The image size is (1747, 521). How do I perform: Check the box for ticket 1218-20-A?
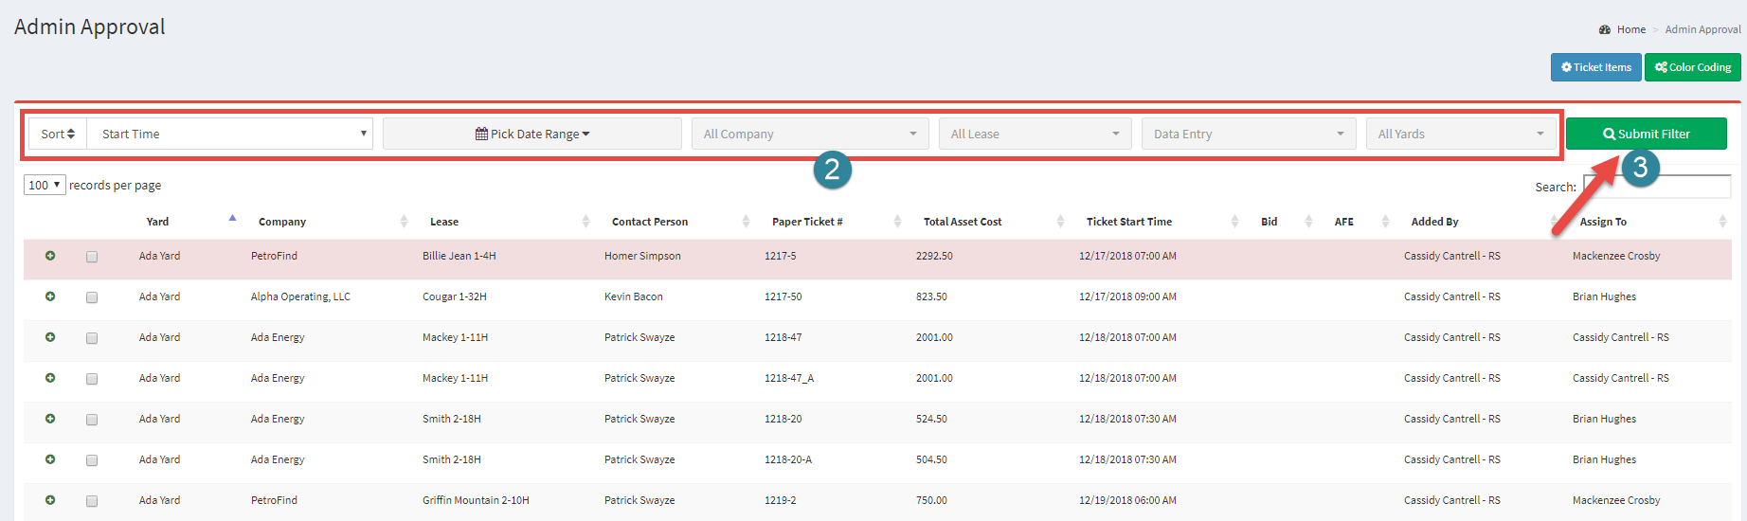tap(92, 460)
